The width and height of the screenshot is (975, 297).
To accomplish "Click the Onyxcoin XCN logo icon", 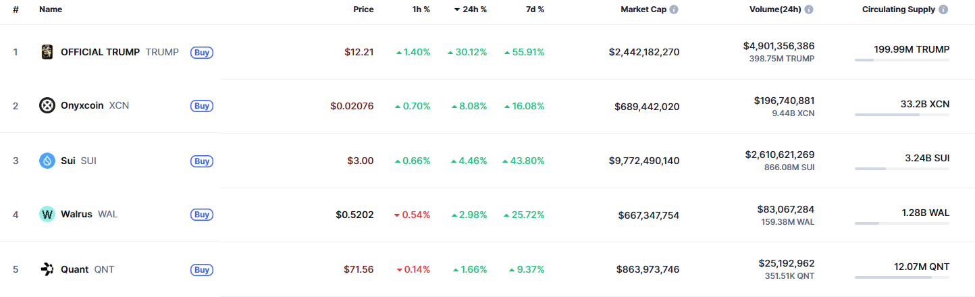I will [x=47, y=106].
